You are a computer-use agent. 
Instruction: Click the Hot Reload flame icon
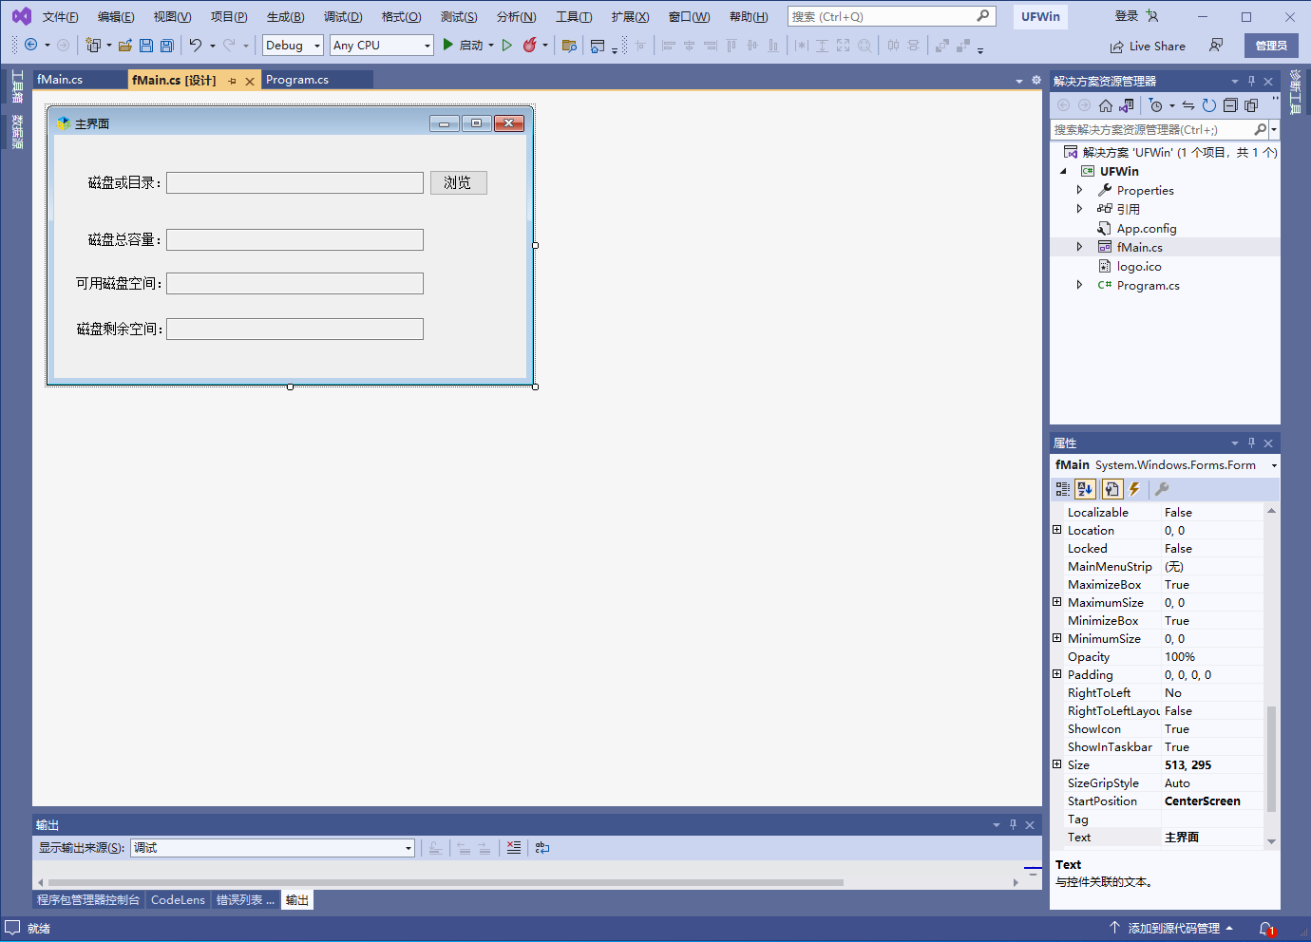(530, 45)
